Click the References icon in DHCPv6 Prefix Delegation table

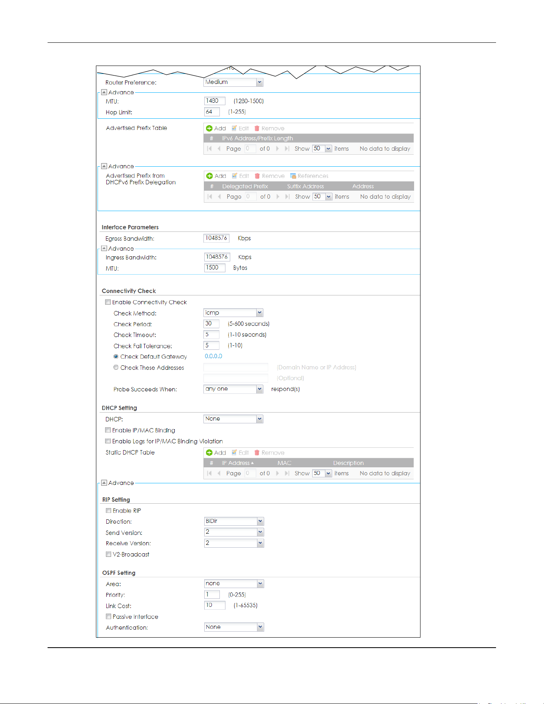click(x=293, y=176)
